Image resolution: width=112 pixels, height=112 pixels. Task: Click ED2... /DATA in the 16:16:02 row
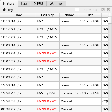coord(48,37)
